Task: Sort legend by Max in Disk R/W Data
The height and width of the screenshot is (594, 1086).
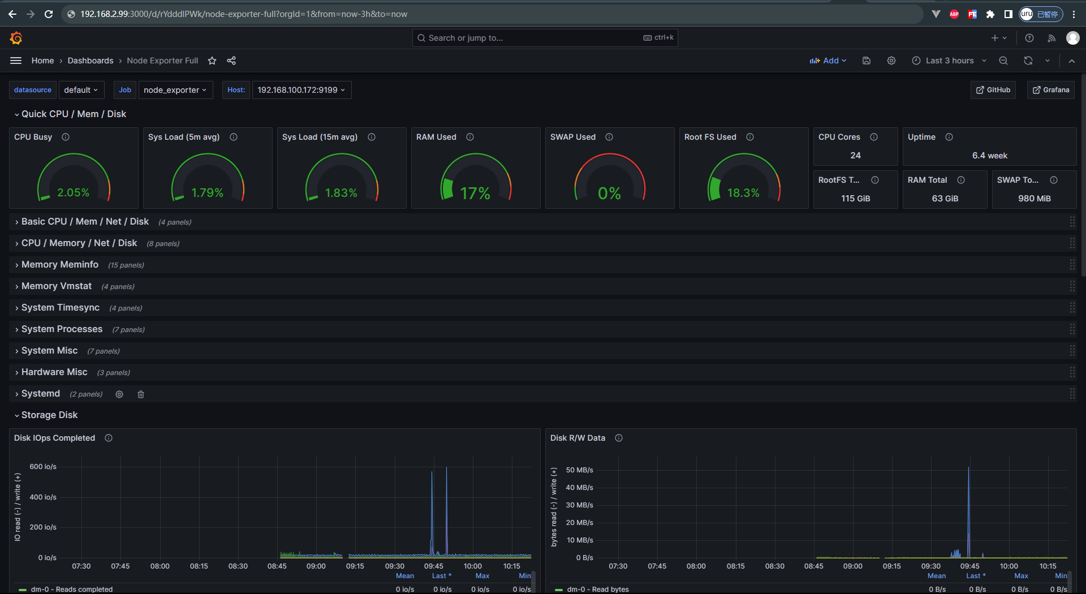Action: tap(1022, 576)
